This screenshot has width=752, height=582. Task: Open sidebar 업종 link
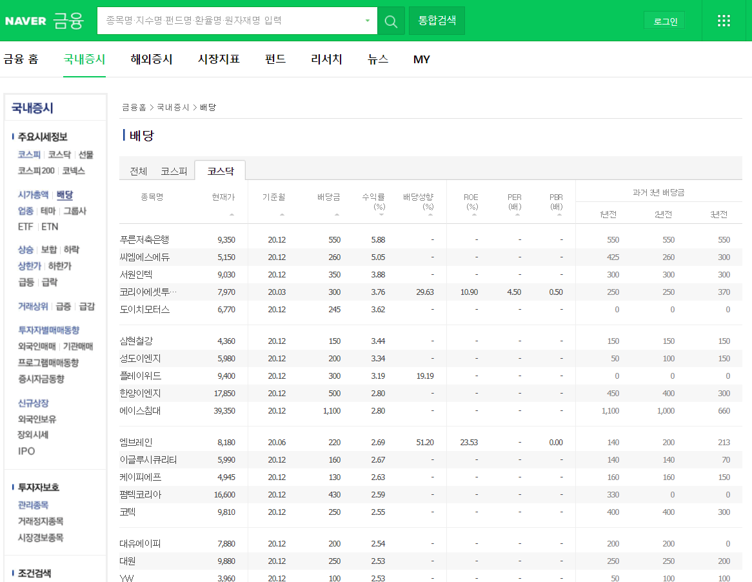pyautogui.click(x=25, y=210)
